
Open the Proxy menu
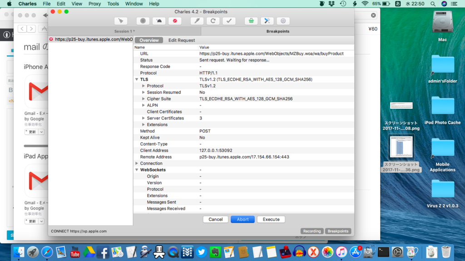click(94, 4)
